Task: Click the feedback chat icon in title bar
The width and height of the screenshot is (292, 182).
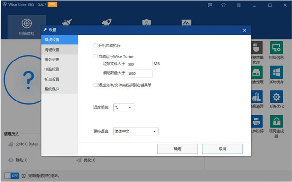Action: click(210, 5)
